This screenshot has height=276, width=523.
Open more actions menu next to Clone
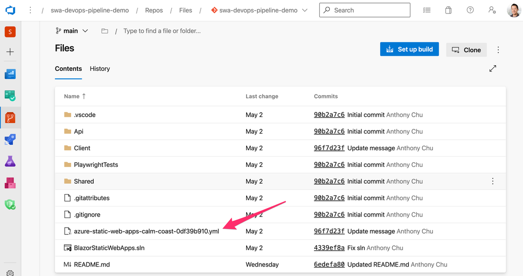pos(498,50)
